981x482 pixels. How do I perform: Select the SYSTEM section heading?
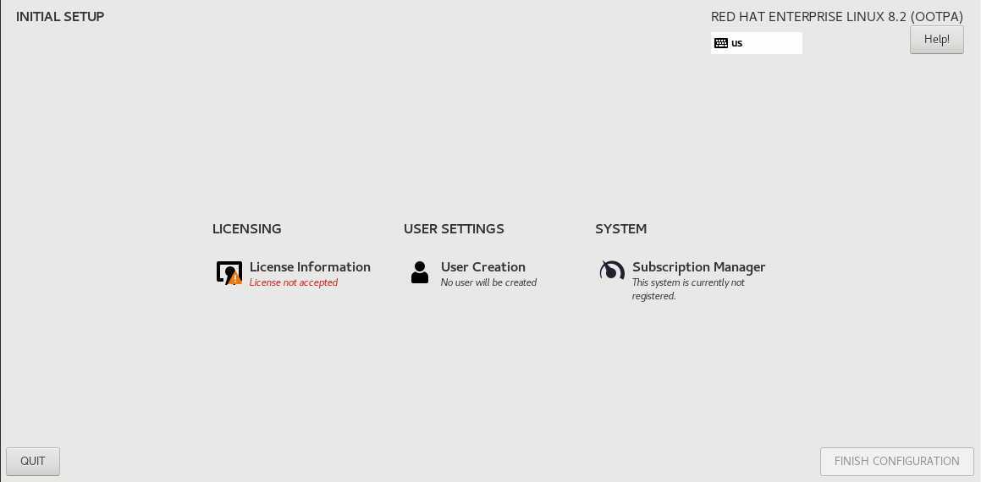click(620, 229)
